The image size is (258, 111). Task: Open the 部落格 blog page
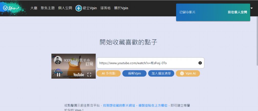105,8
